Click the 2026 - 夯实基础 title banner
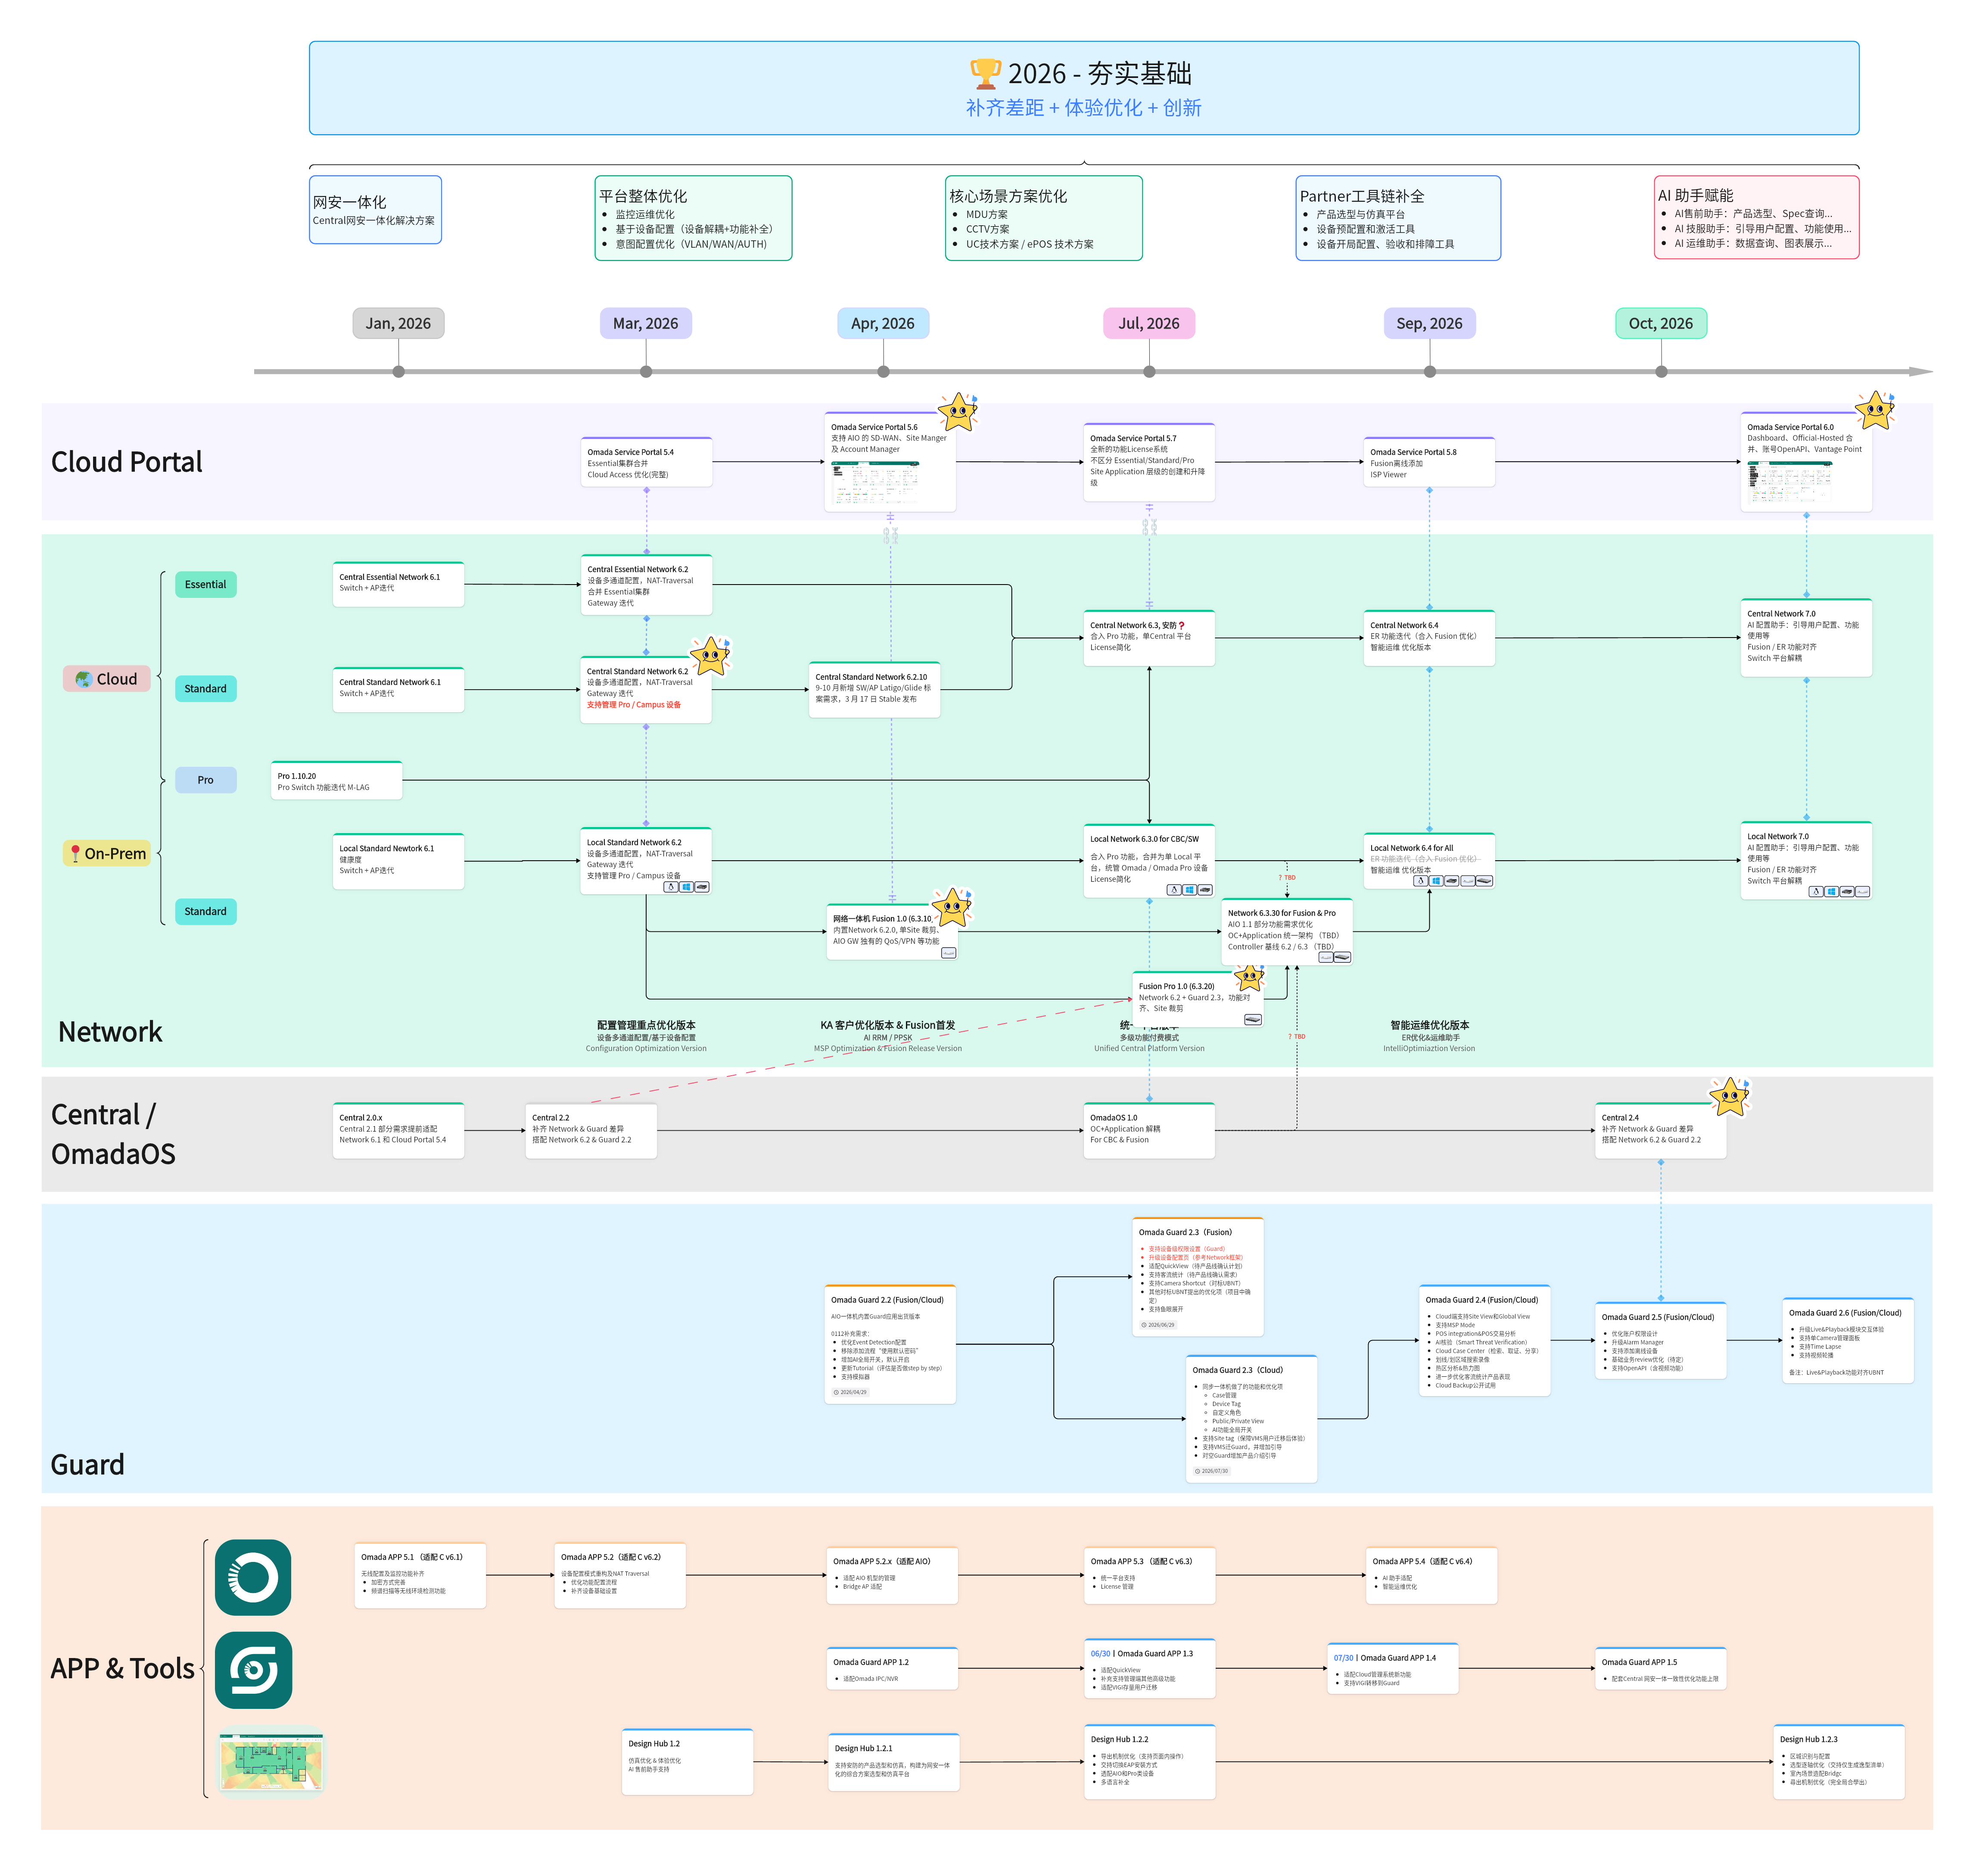 1084,88
